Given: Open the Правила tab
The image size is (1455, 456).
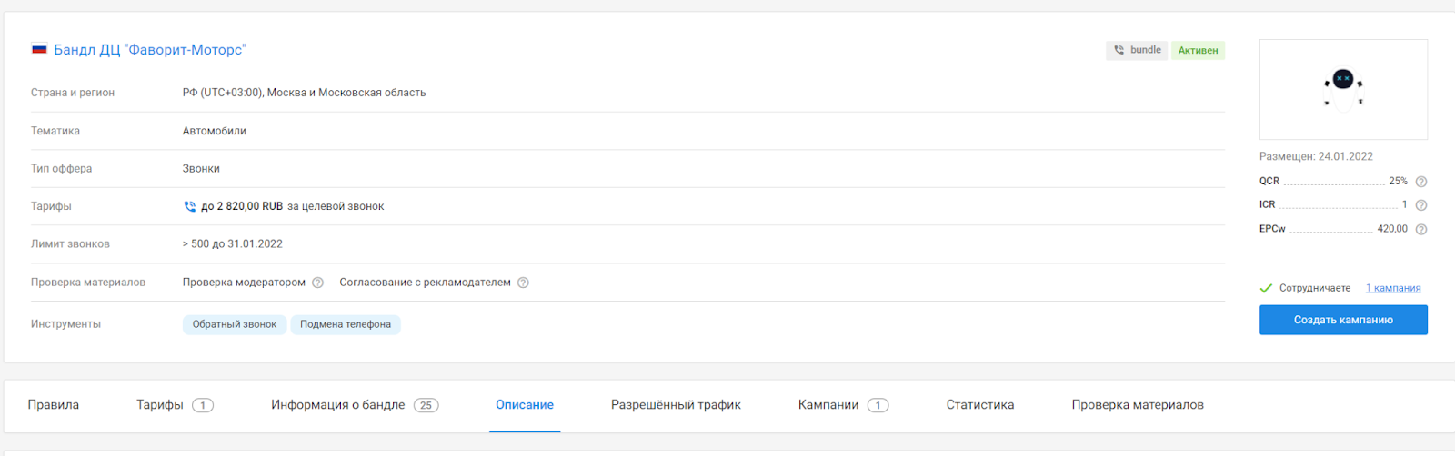Looking at the screenshot, I should (54, 405).
